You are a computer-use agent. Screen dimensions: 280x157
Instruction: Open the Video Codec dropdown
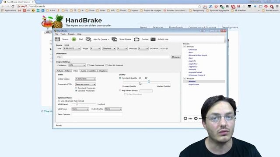click(85, 79)
